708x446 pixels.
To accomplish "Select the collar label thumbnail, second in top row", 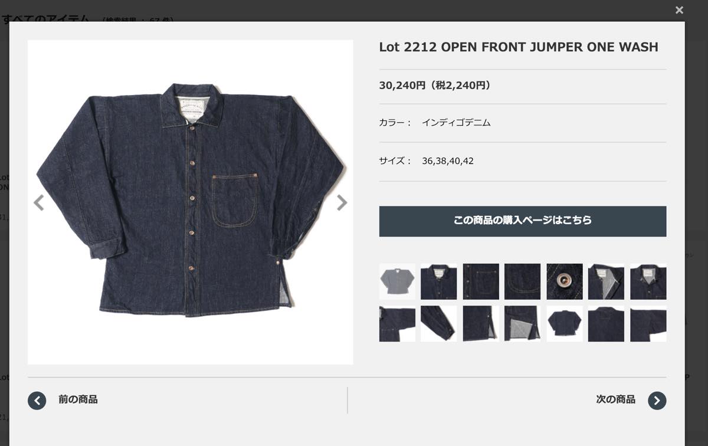I will (x=439, y=281).
